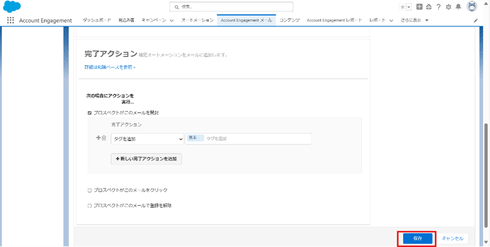Add a completion action with plus icon

pos(98,138)
